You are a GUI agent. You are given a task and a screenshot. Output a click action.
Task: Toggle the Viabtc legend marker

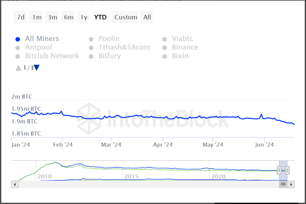pyautogui.click(x=165, y=39)
